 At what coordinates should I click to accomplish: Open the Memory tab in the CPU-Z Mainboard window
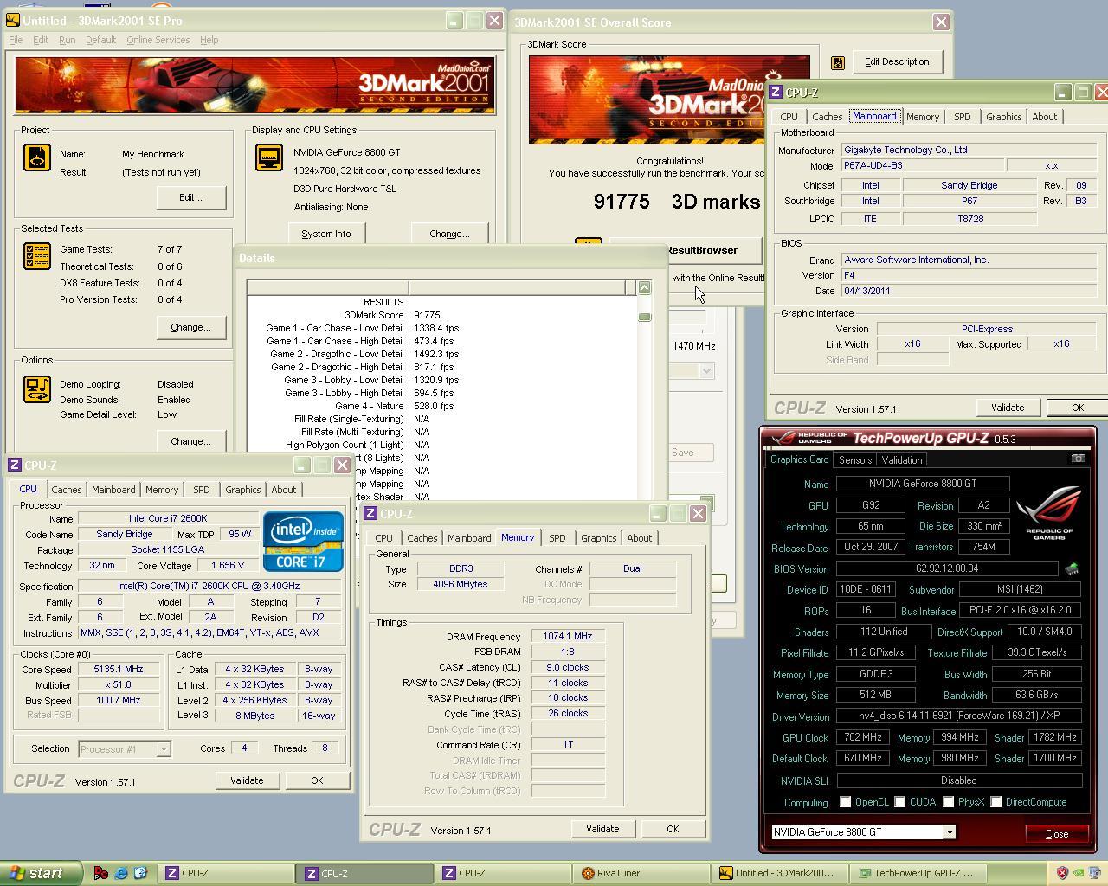922,117
